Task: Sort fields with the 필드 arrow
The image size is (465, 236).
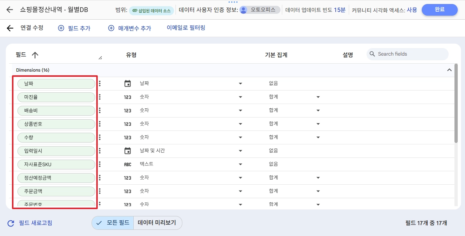Action: 35,55
